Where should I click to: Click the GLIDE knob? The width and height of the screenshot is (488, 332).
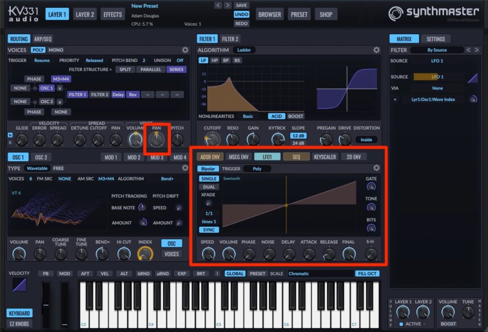tap(22, 140)
